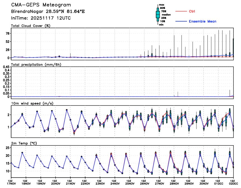Click the 1 tick on wind speed axis
The width and height of the screenshot is (241, 188).
tap(8, 127)
